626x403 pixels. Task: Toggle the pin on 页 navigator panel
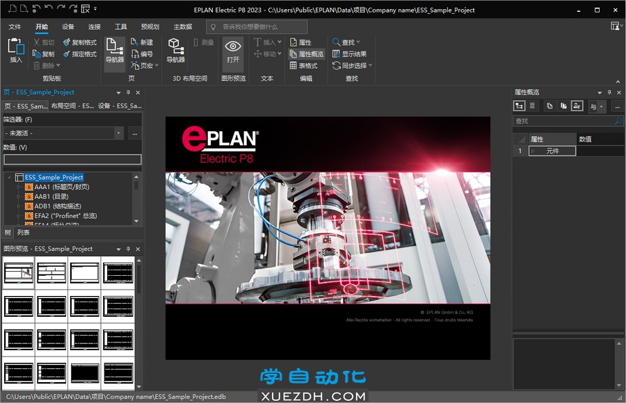tap(128, 92)
